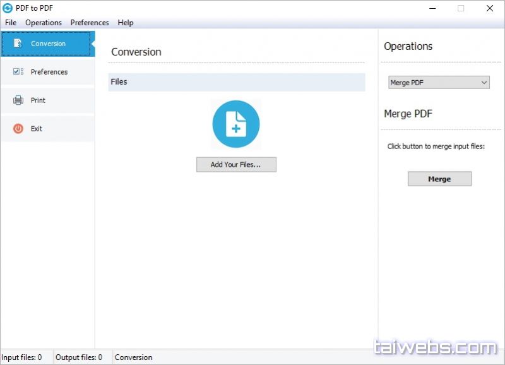Click the Add Your Files button
505x365 pixels.
click(236, 165)
